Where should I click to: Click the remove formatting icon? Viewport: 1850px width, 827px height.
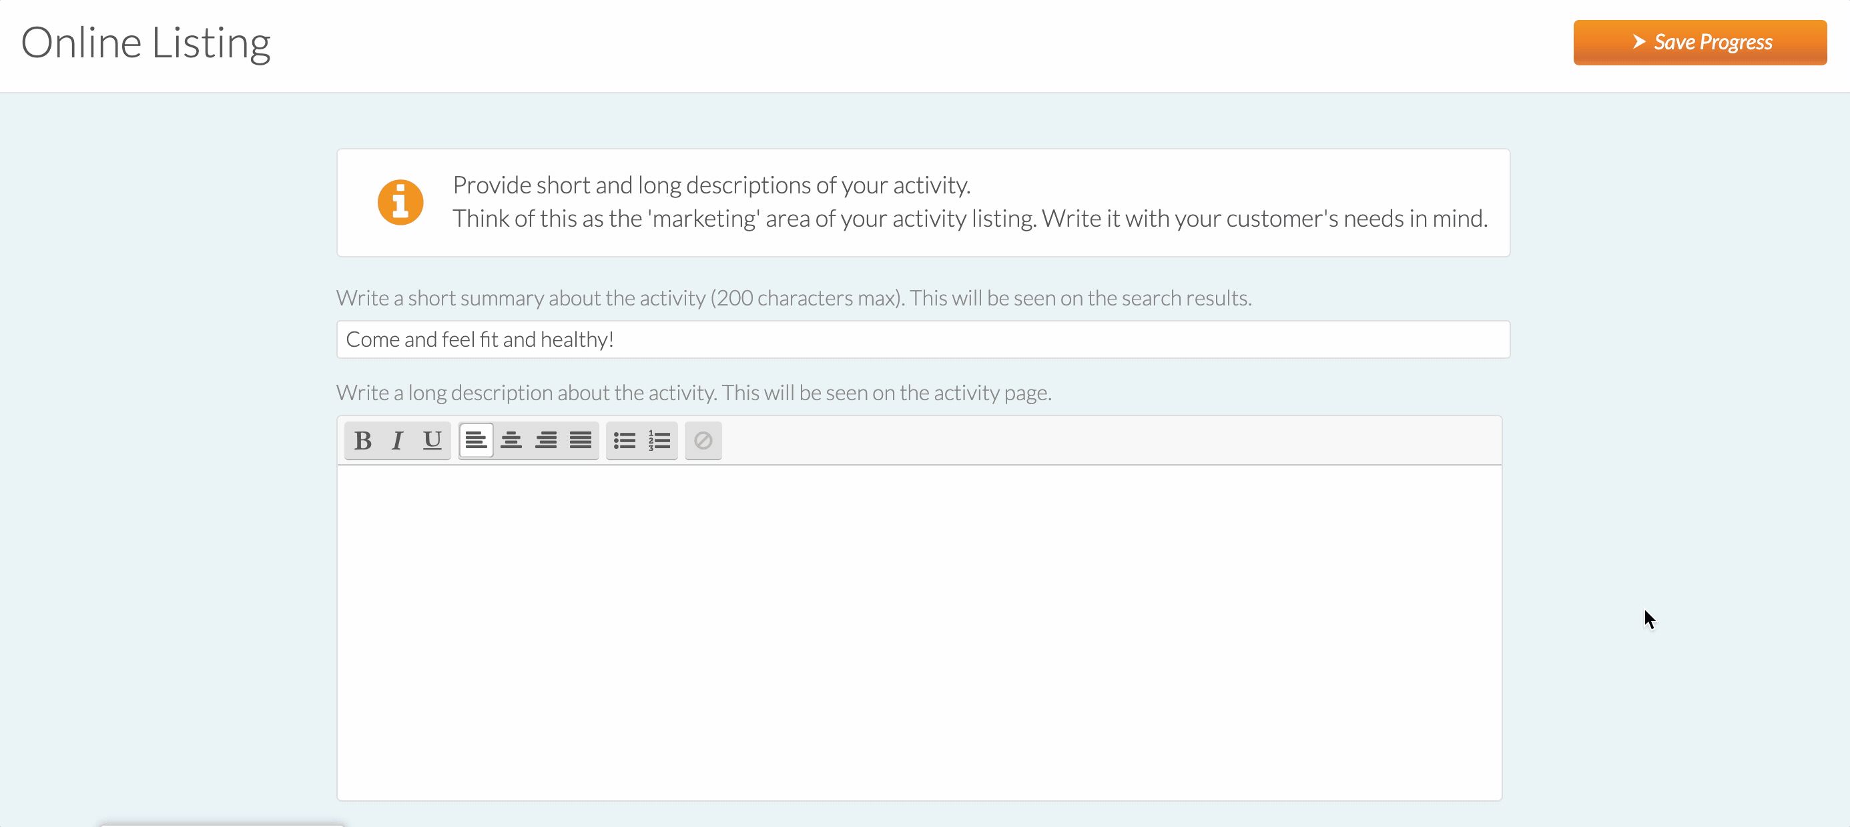tap(703, 440)
